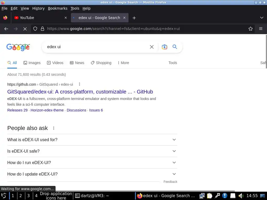Click inside the Google search field
Screen dimensions: 267x200
click(96, 47)
